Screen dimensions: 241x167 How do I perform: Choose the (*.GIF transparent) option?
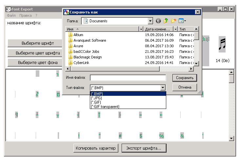(x=128, y=107)
